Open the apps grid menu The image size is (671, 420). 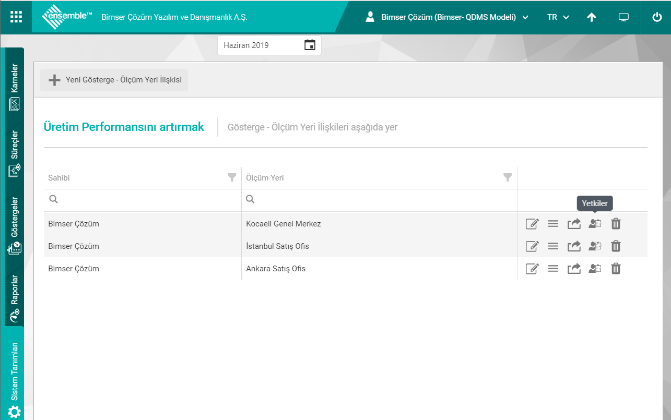[16, 17]
